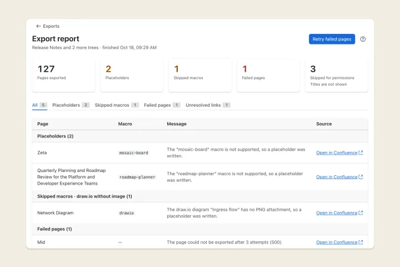Image resolution: width=400 pixels, height=267 pixels.
Task: Click the roadmap-planner macro tag
Action: 137,177
